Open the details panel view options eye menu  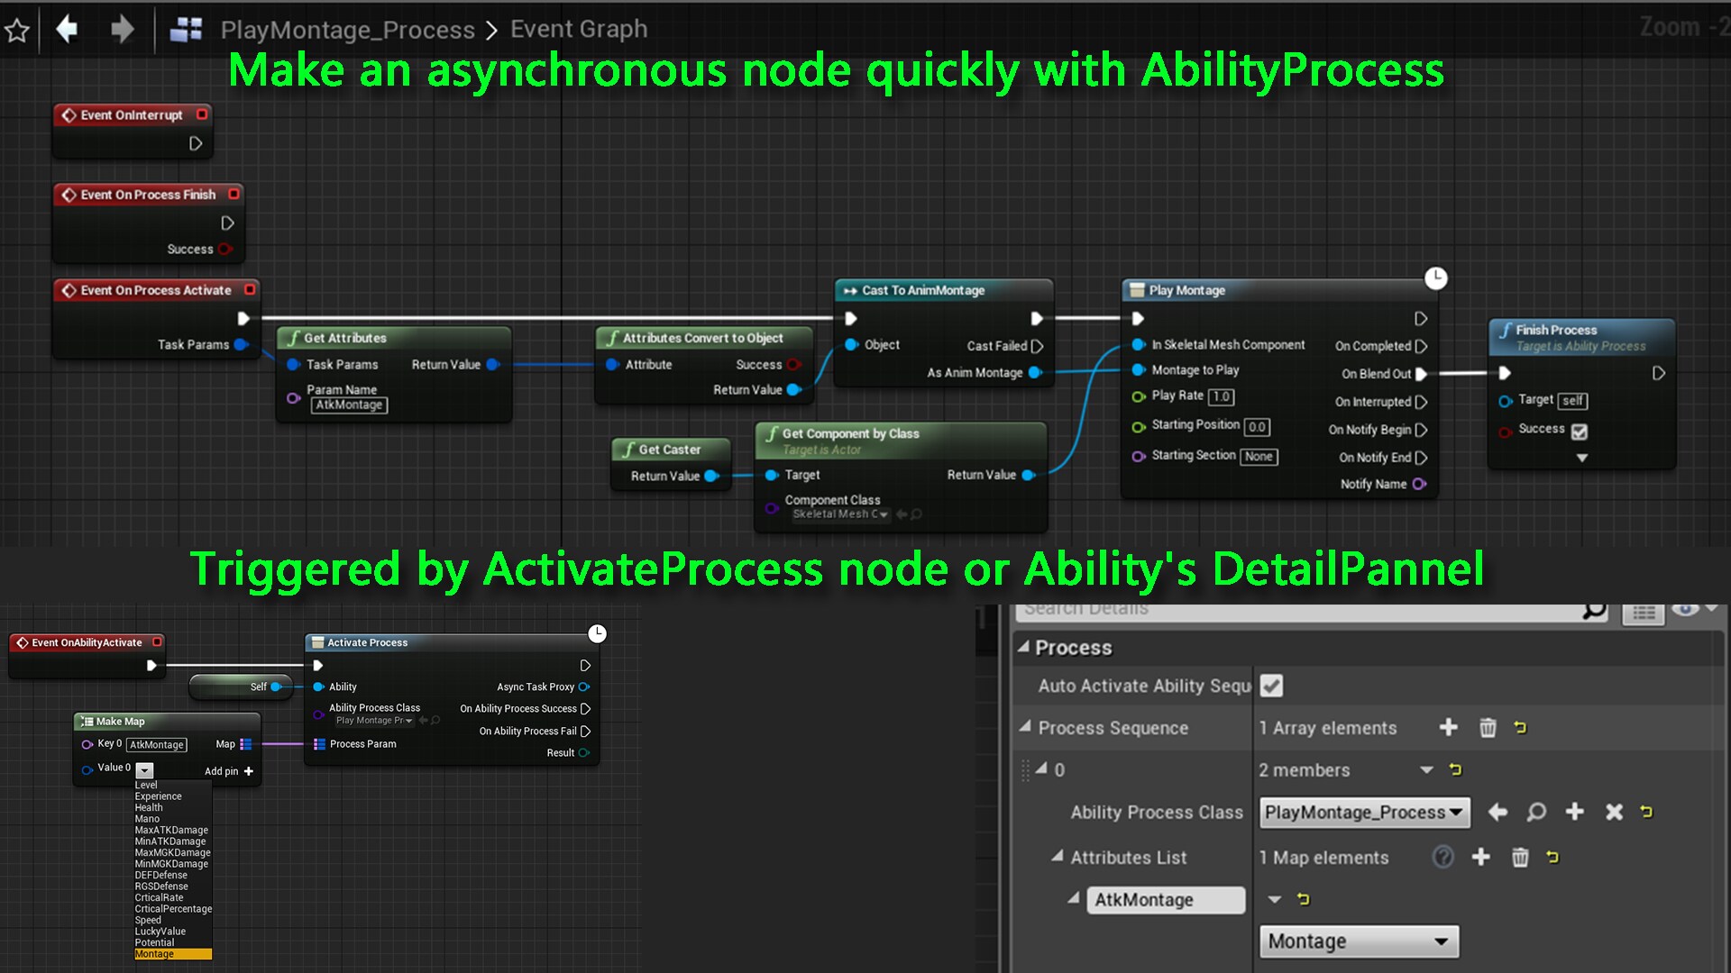click(1684, 610)
